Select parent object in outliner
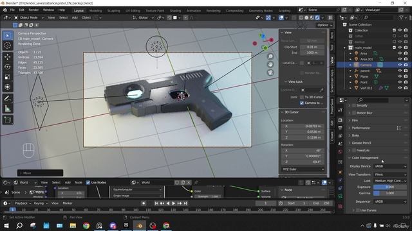The height and width of the screenshot is (231, 412). tap(365, 71)
